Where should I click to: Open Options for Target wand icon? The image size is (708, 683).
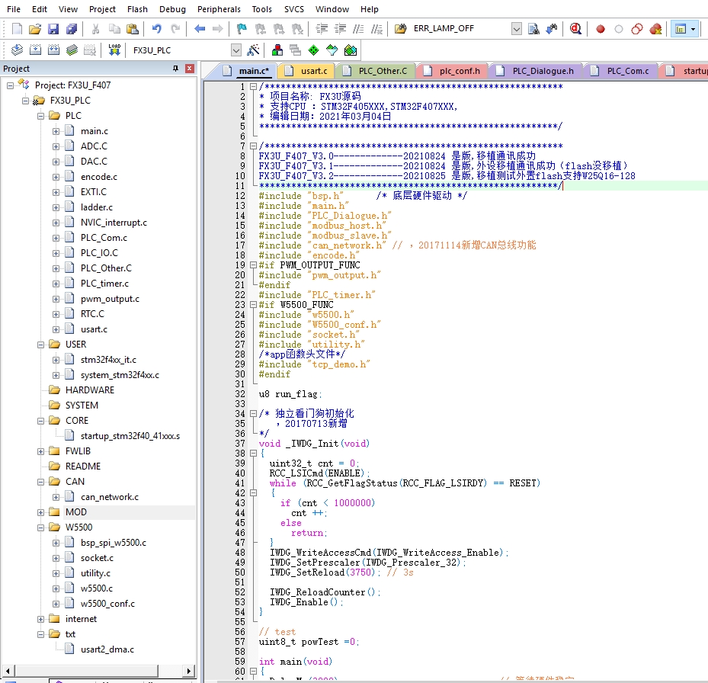coord(253,50)
